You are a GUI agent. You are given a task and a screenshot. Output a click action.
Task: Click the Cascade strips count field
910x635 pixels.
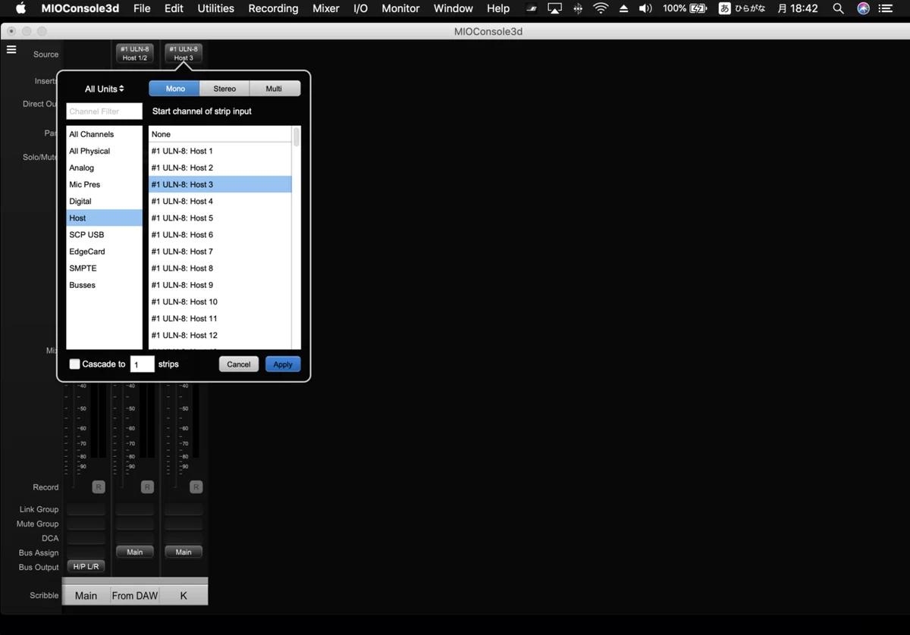pyautogui.click(x=143, y=364)
